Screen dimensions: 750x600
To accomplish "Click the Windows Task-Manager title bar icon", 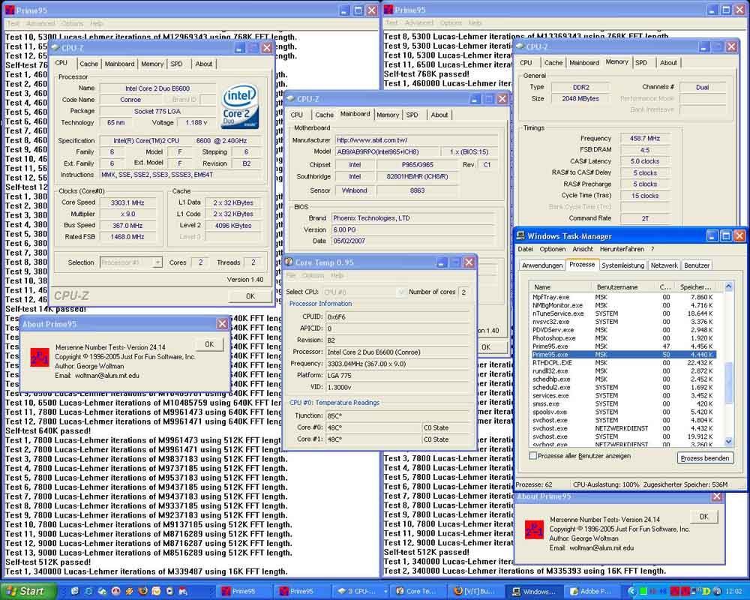I will (x=520, y=236).
